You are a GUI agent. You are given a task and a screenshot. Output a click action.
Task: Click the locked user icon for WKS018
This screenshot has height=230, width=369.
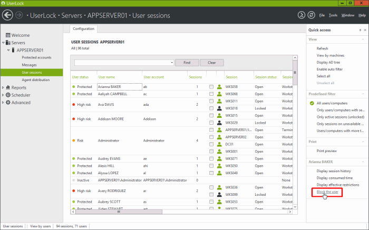click(x=219, y=108)
